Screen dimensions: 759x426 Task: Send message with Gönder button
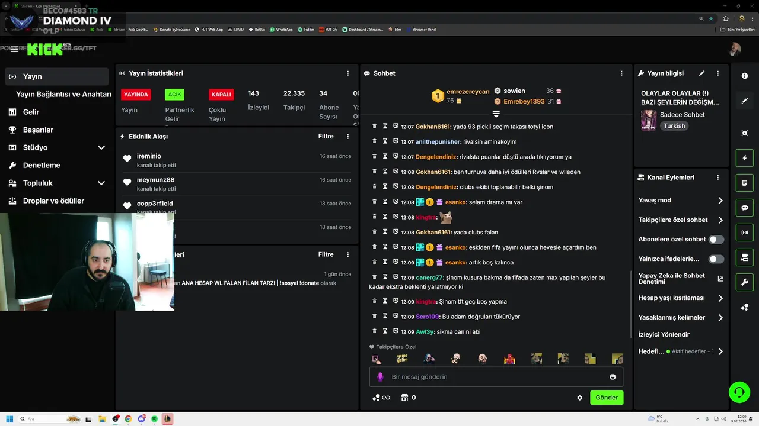[x=607, y=398]
